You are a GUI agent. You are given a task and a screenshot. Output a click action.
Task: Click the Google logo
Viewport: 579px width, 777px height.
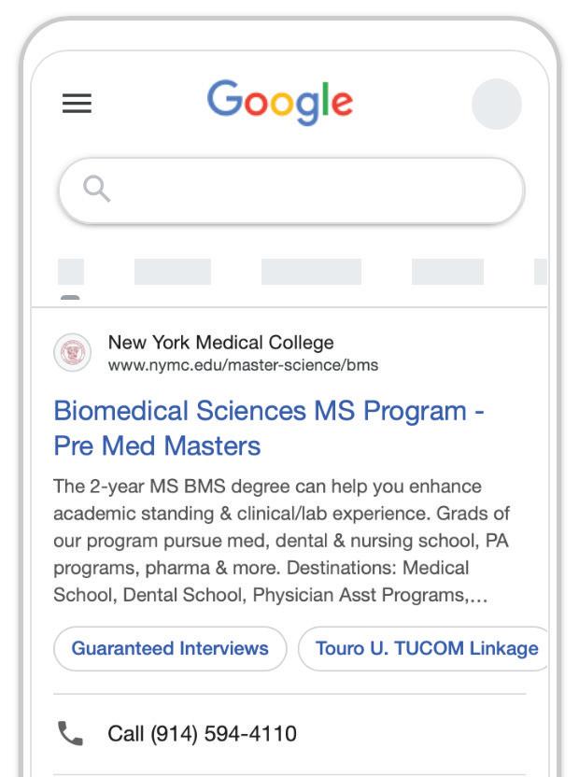[x=279, y=102]
